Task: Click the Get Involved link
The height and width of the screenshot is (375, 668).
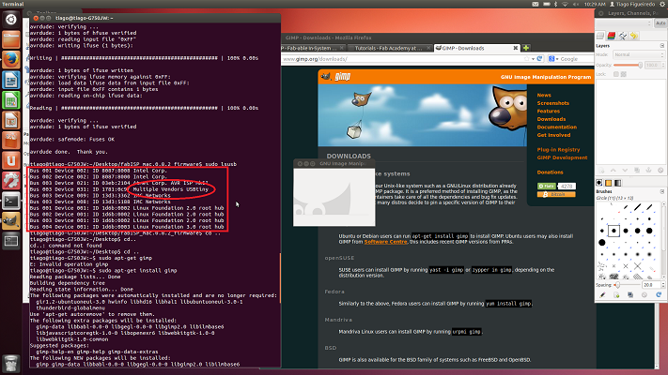Action: pos(553,135)
